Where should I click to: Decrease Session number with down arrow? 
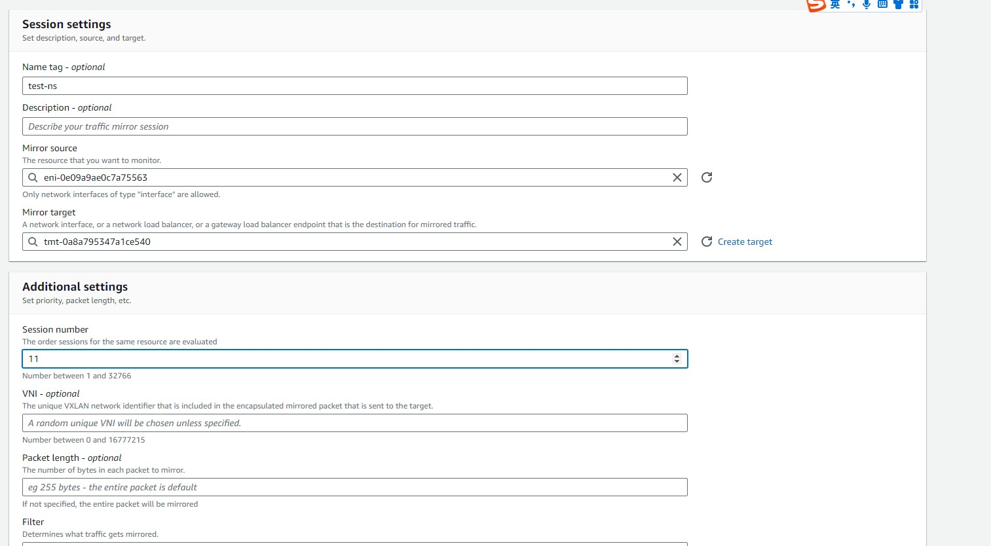(677, 362)
